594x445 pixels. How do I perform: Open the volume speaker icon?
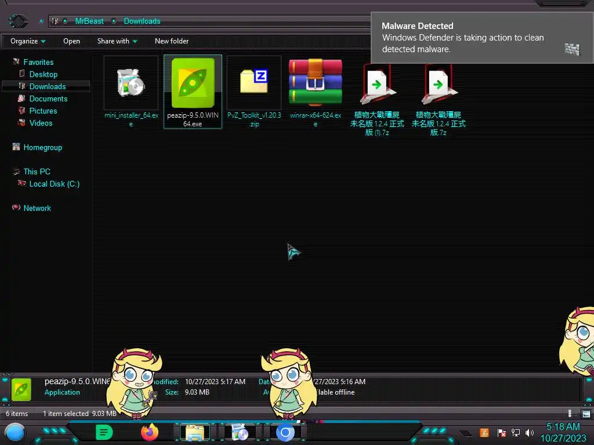point(530,432)
